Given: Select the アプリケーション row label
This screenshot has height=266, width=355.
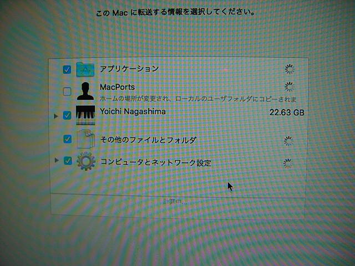Looking at the screenshot, I should (x=129, y=69).
